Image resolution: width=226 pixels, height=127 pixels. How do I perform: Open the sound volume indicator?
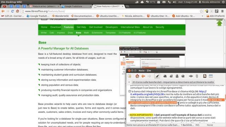tap(174, 2)
